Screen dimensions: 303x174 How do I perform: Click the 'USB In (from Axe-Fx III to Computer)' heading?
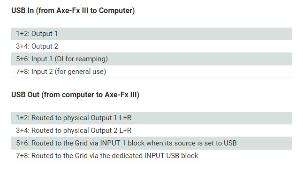coord(73,11)
